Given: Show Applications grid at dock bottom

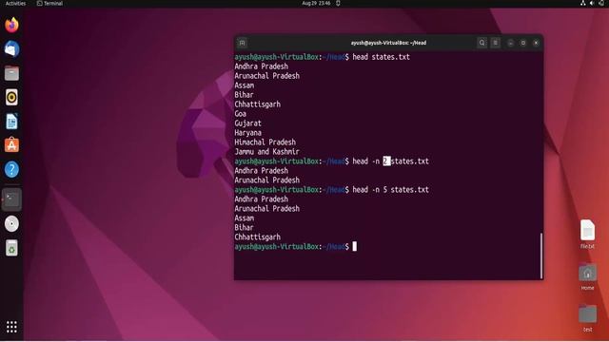Looking at the screenshot, I should (x=11, y=327).
